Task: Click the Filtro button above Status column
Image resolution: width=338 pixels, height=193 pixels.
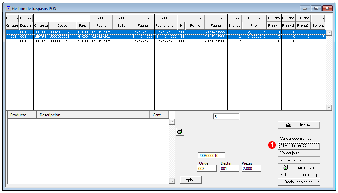Action: (318, 18)
